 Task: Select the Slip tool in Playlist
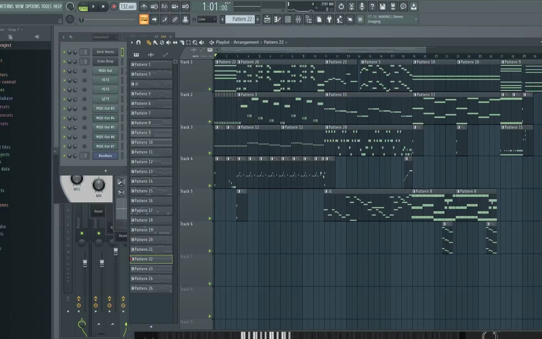click(175, 42)
